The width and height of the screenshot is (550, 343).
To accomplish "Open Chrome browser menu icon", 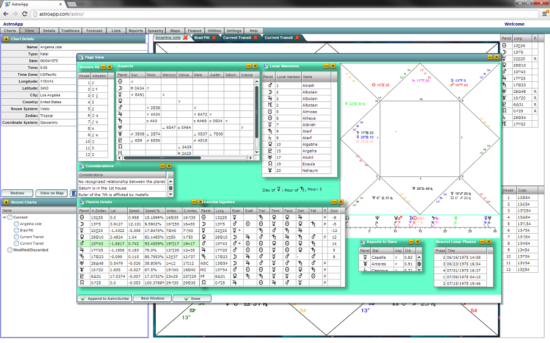I will 544,13.
